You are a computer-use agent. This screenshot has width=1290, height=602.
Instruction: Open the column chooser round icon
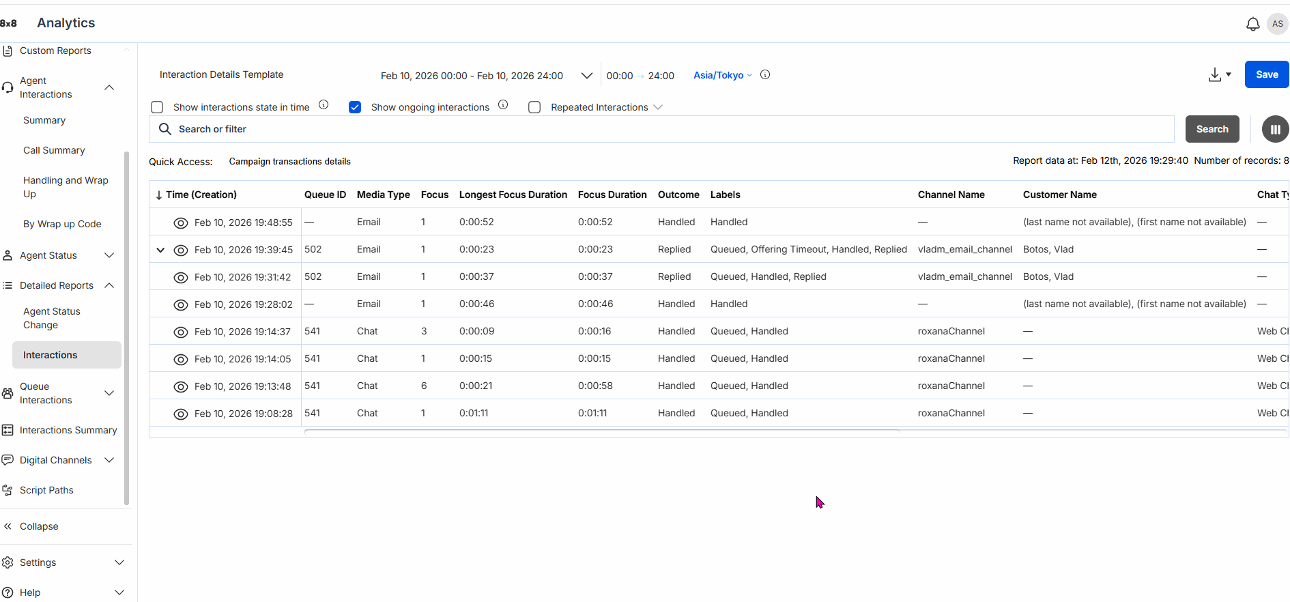1274,129
